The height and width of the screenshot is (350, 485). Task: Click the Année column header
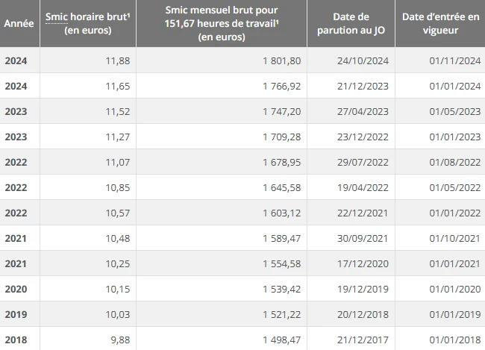coord(19,24)
